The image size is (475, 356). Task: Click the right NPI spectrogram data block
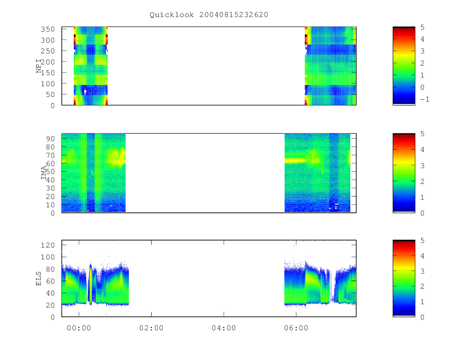[331, 66]
